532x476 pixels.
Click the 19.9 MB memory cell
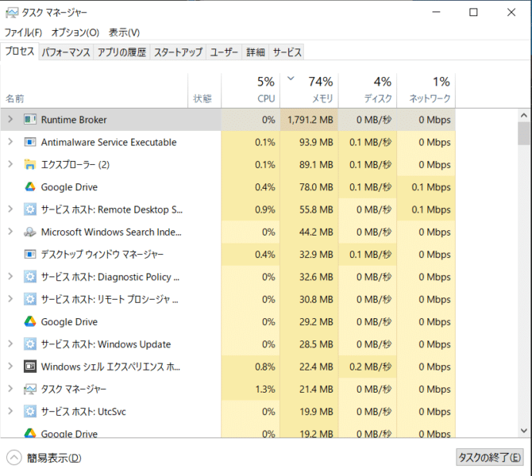309,411
